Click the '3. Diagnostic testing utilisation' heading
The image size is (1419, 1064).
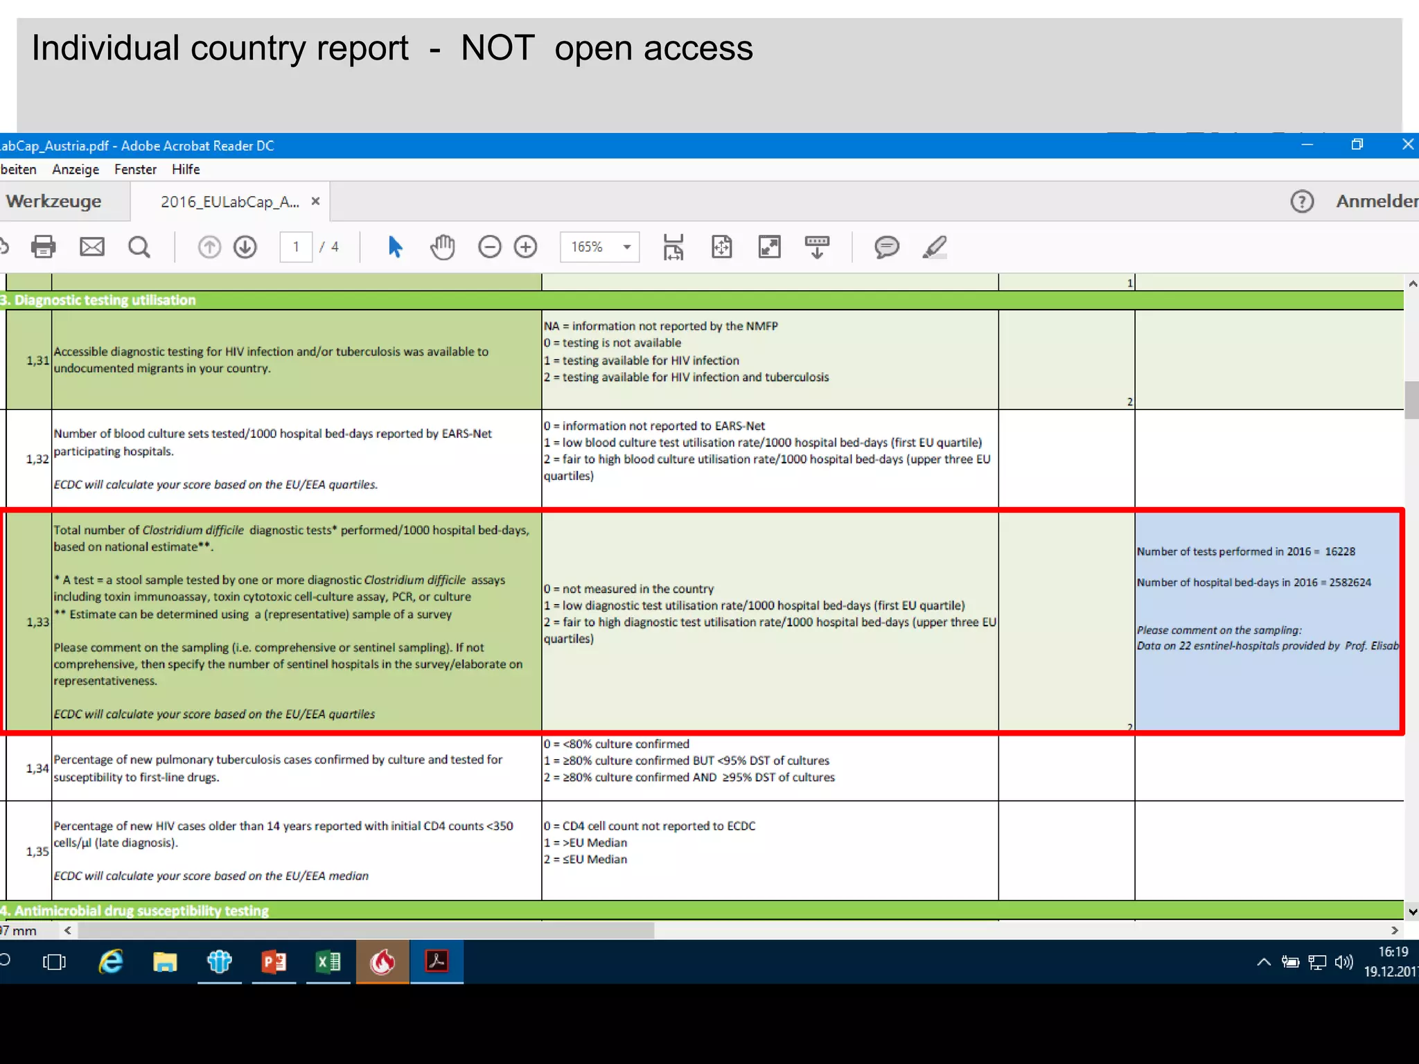(98, 300)
